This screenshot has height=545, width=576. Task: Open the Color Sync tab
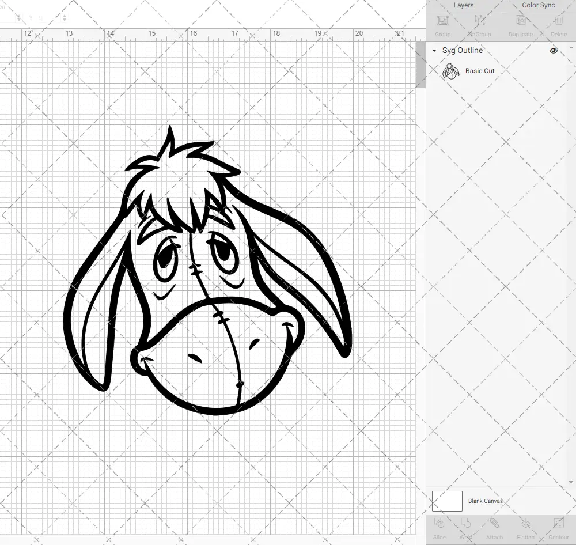point(538,5)
